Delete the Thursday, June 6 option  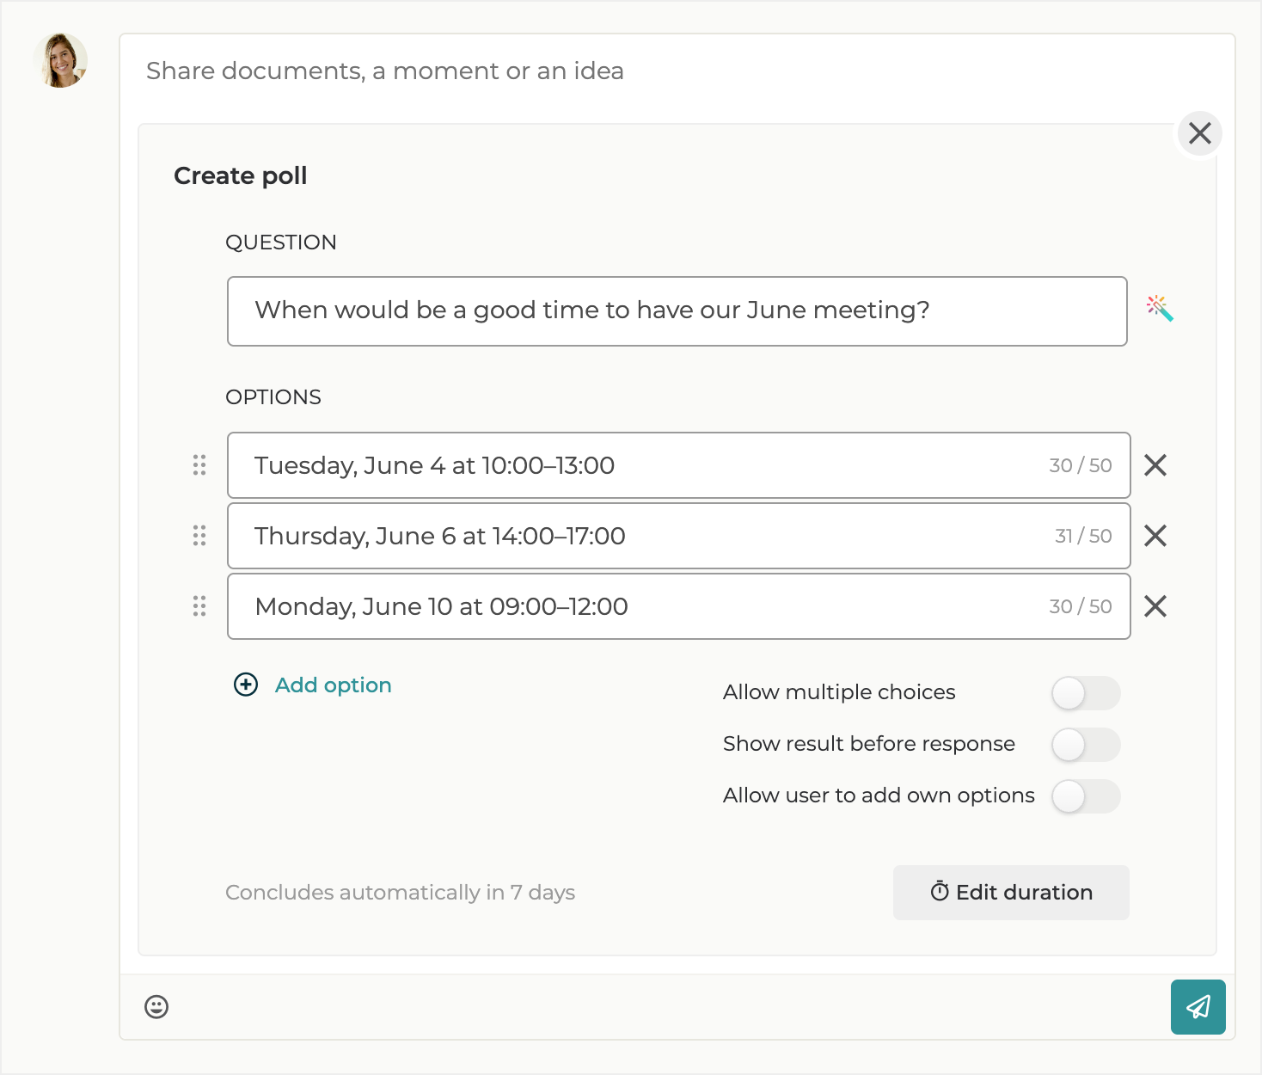tap(1155, 536)
